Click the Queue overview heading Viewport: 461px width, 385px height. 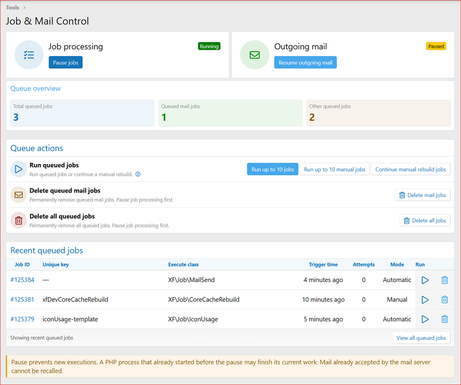(35, 88)
